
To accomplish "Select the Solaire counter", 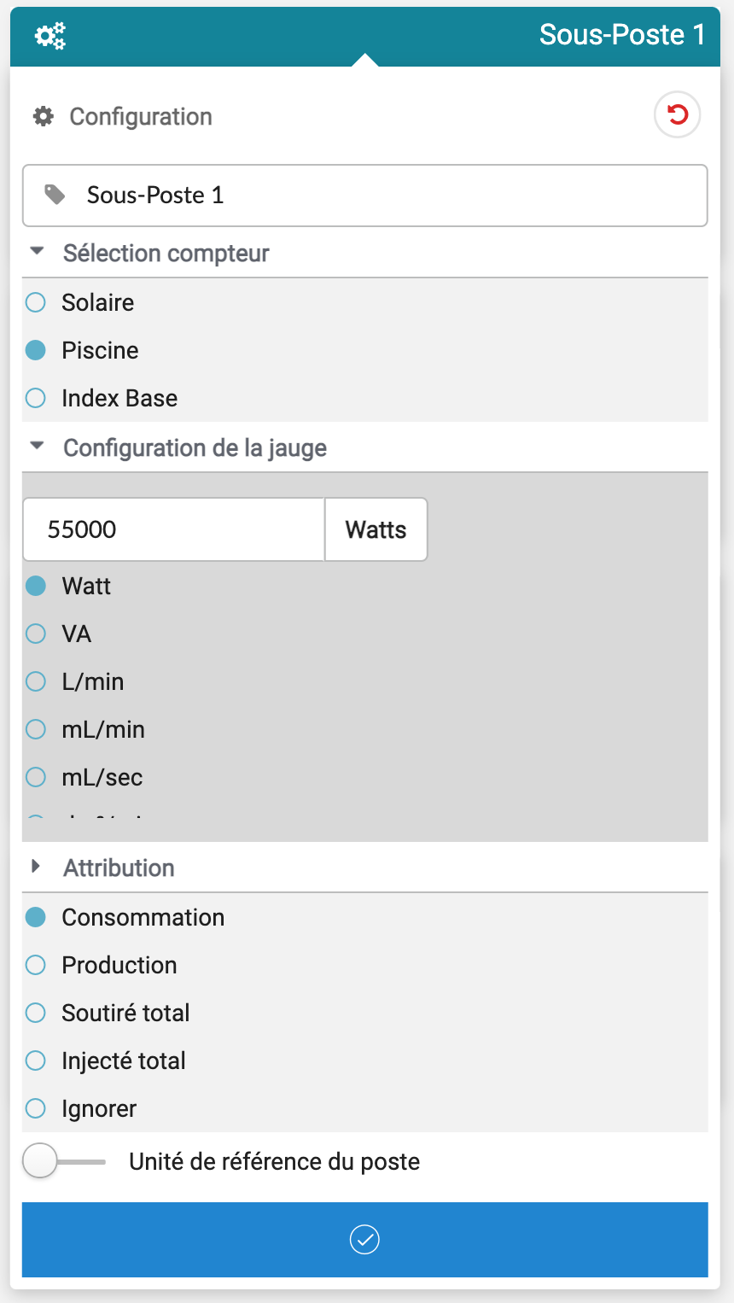I will (x=36, y=302).
